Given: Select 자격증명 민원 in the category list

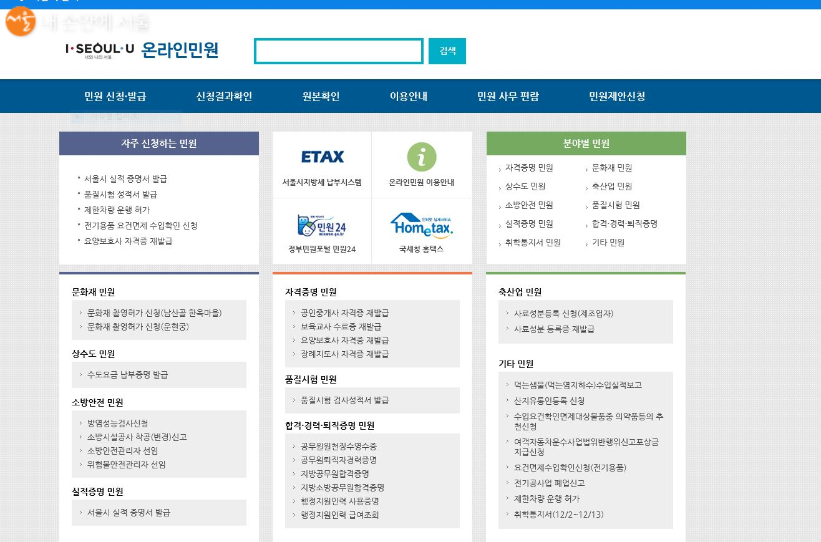Looking at the screenshot, I should pos(529,168).
